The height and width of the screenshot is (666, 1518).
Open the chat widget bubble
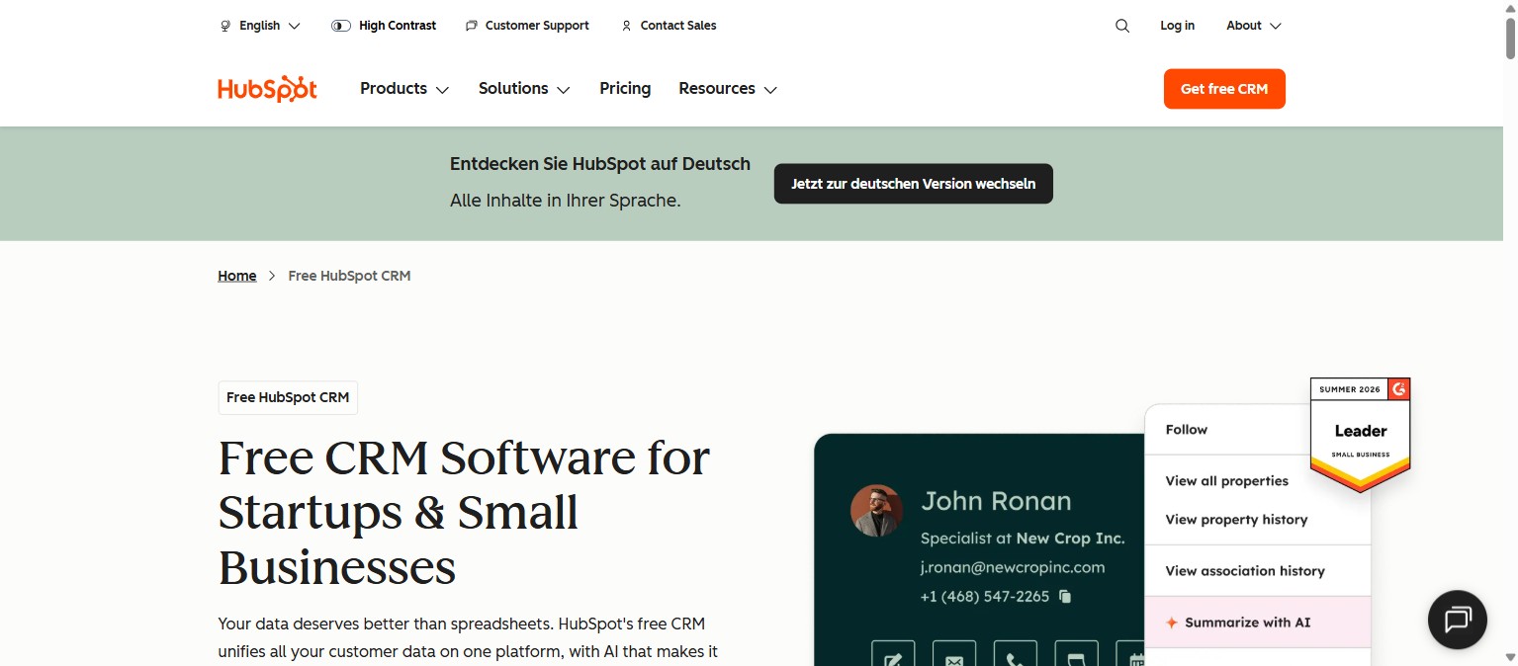1458,620
